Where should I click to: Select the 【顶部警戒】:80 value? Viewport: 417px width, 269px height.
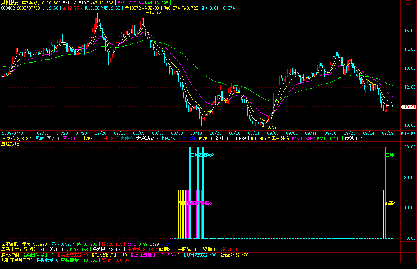(x=199, y=255)
